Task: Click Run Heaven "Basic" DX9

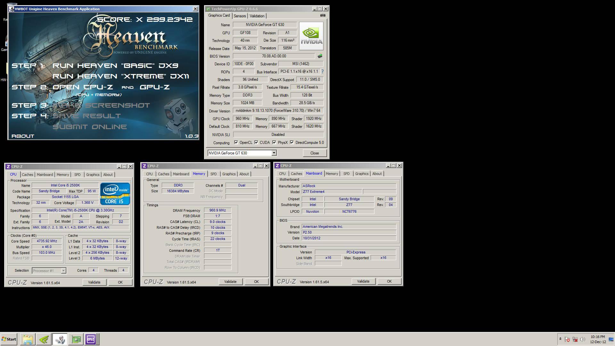Action: pos(115,66)
